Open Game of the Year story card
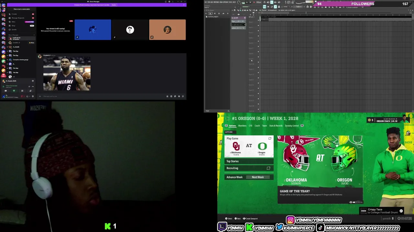This screenshot has height=232, width=414. [x=320, y=169]
